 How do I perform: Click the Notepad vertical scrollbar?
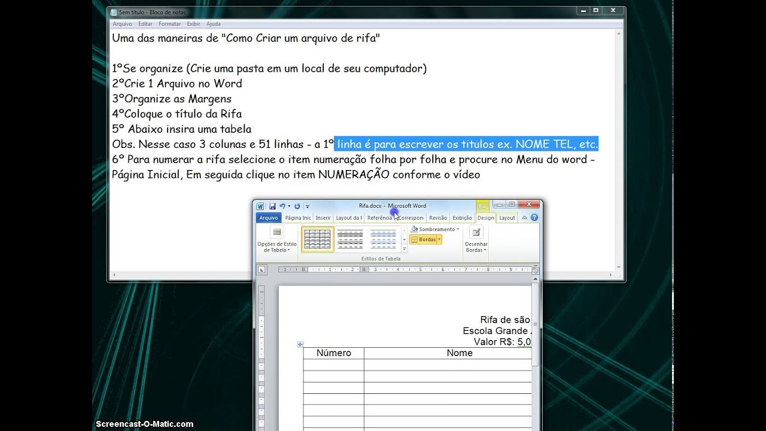(619, 150)
